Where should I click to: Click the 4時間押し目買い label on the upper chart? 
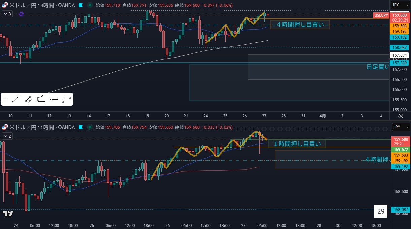300,24
